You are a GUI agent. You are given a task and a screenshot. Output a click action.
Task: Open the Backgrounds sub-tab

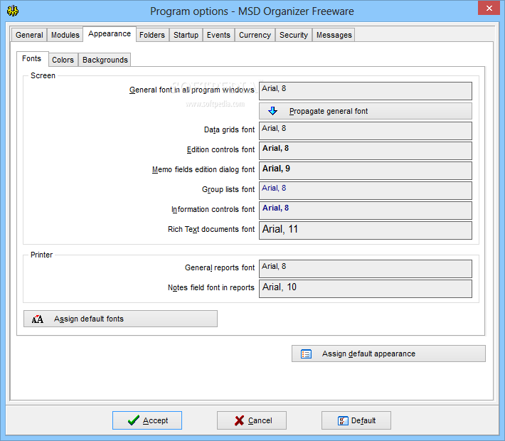tap(105, 60)
